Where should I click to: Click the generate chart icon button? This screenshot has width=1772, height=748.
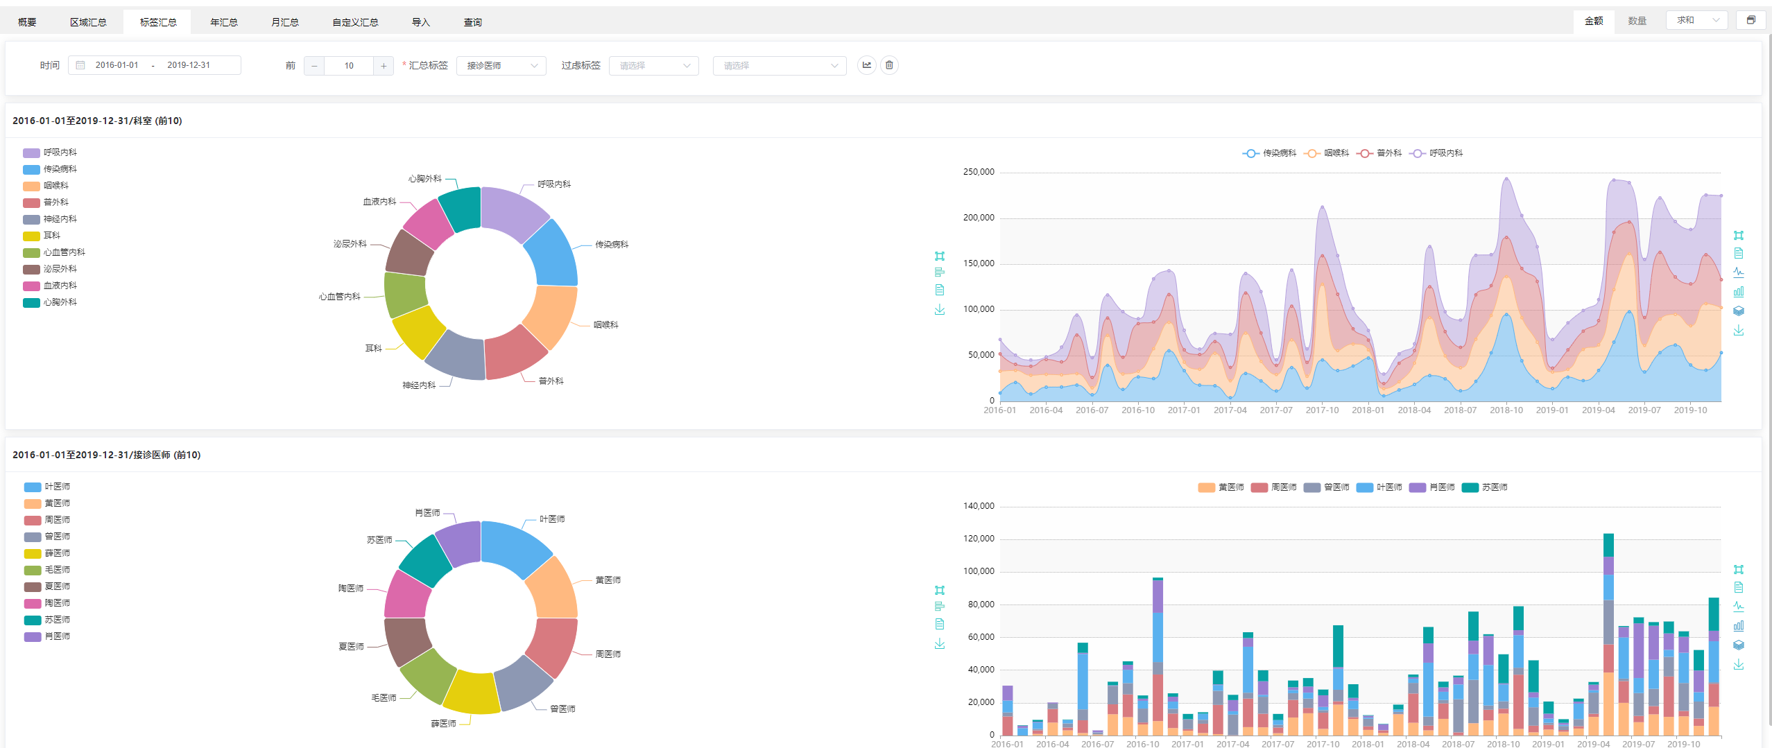[866, 65]
